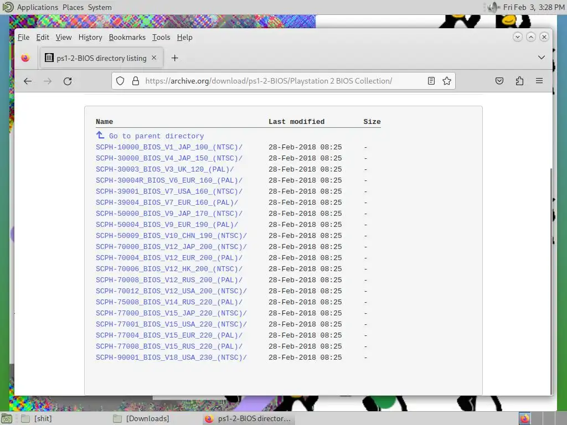Viewport: 567px width, 425px height.
Task: Open SCPH-77008_BIOS_V15_RUS_220 folder link
Action: (x=169, y=346)
